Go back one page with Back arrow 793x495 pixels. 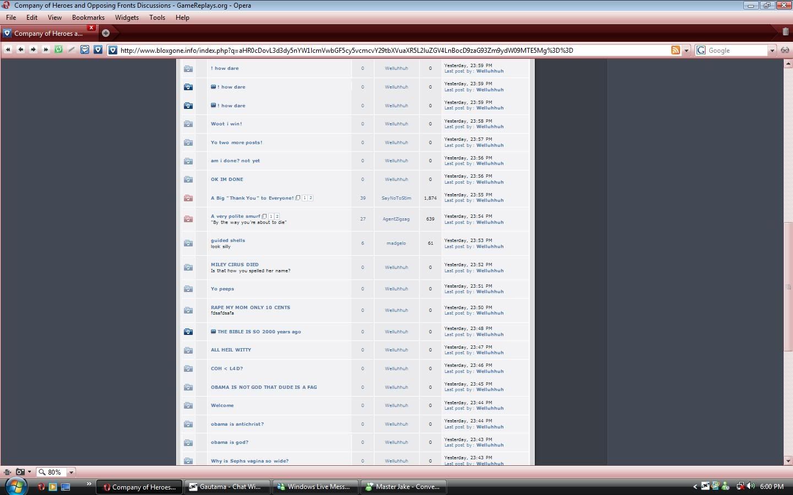pyautogui.click(x=20, y=50)
